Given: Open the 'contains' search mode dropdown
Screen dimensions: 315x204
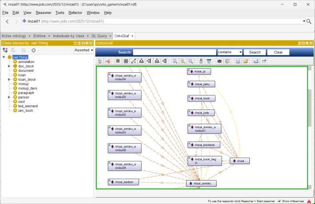Looking at the screenshot, I should pyautogui.click(x=230, y=52).
